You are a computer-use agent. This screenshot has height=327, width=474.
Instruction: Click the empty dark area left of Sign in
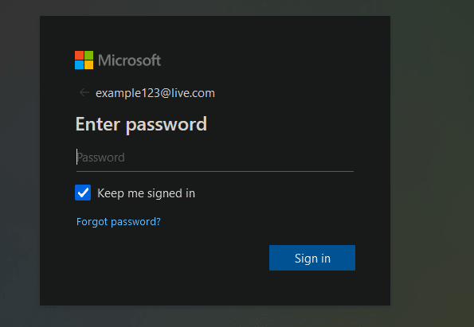[169, 258]
